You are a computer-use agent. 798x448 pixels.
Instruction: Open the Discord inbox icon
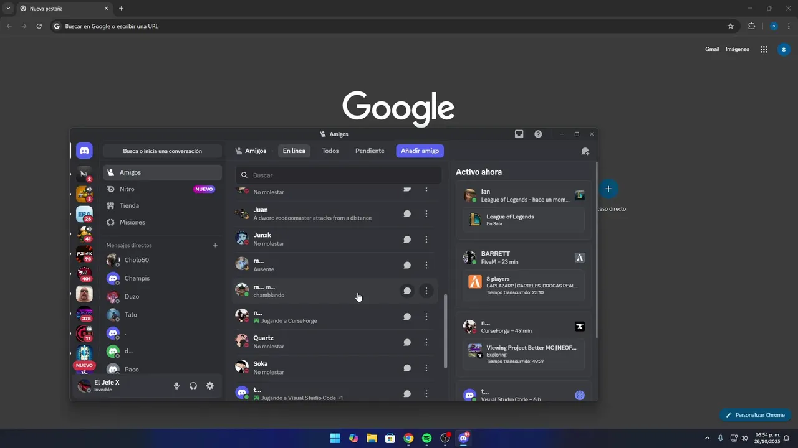click(519, 134)
